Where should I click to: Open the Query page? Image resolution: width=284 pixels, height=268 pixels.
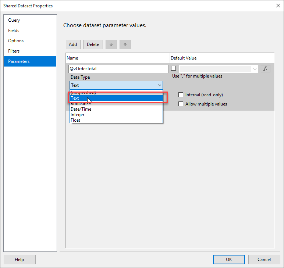coord(14,20)
